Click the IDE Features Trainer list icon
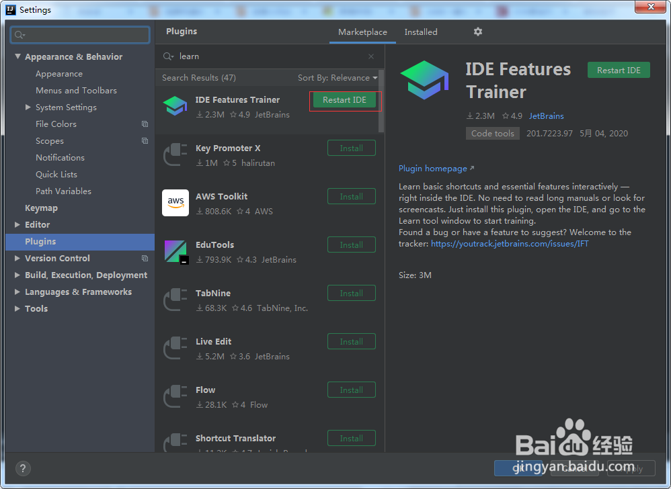This screenshot has height=489, width=671. [x=175, y=106]
